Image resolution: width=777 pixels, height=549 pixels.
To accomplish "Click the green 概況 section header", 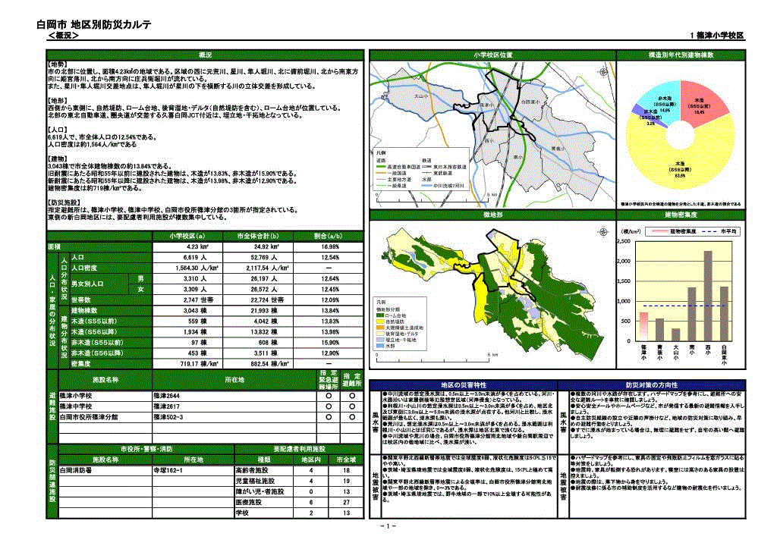I will coord(205,55).
